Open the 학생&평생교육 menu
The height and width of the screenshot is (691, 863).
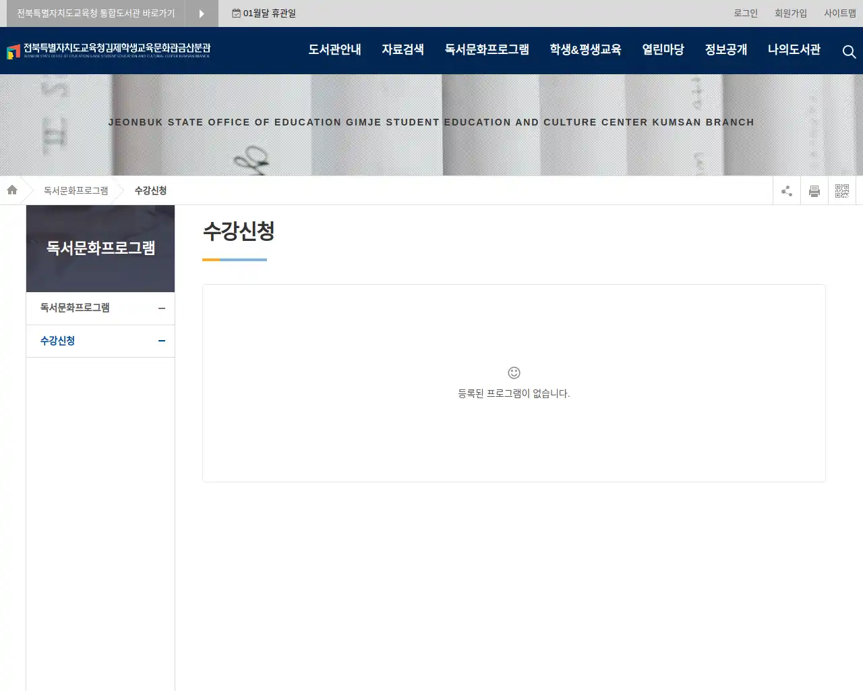[585, 49]
